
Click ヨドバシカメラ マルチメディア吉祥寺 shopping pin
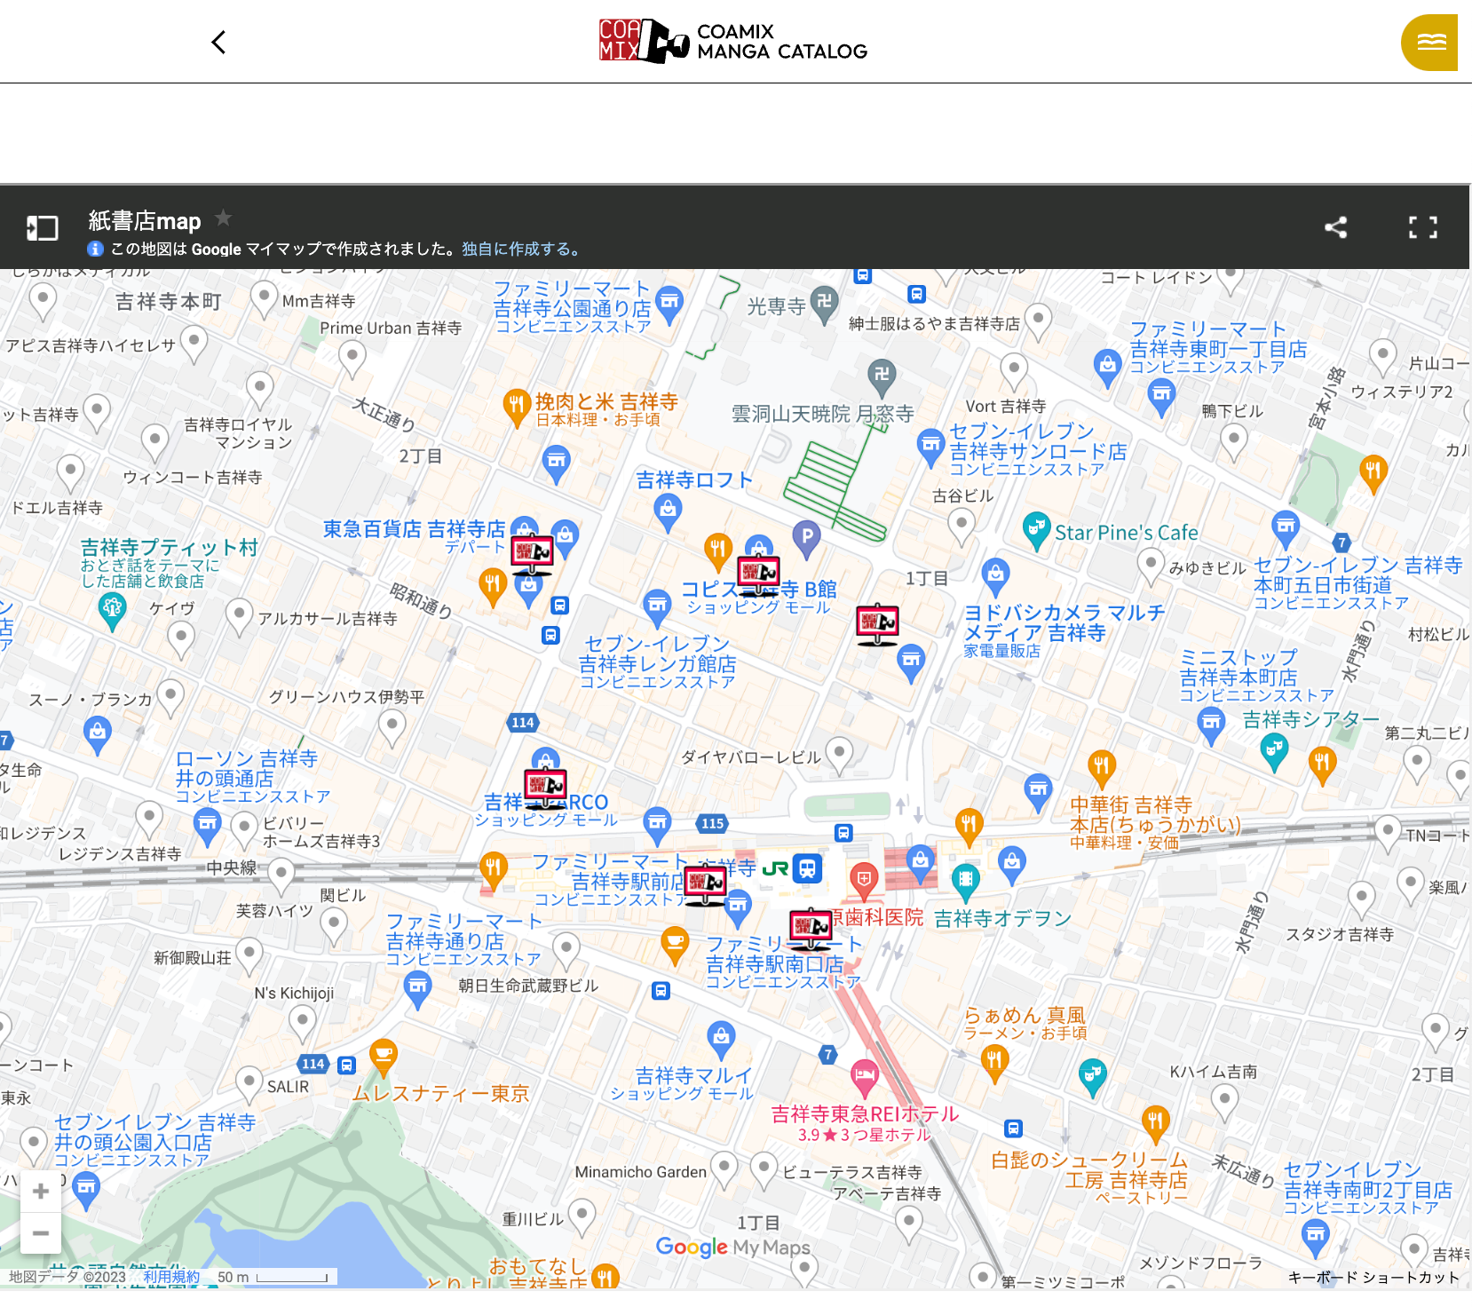coord(995,577)
